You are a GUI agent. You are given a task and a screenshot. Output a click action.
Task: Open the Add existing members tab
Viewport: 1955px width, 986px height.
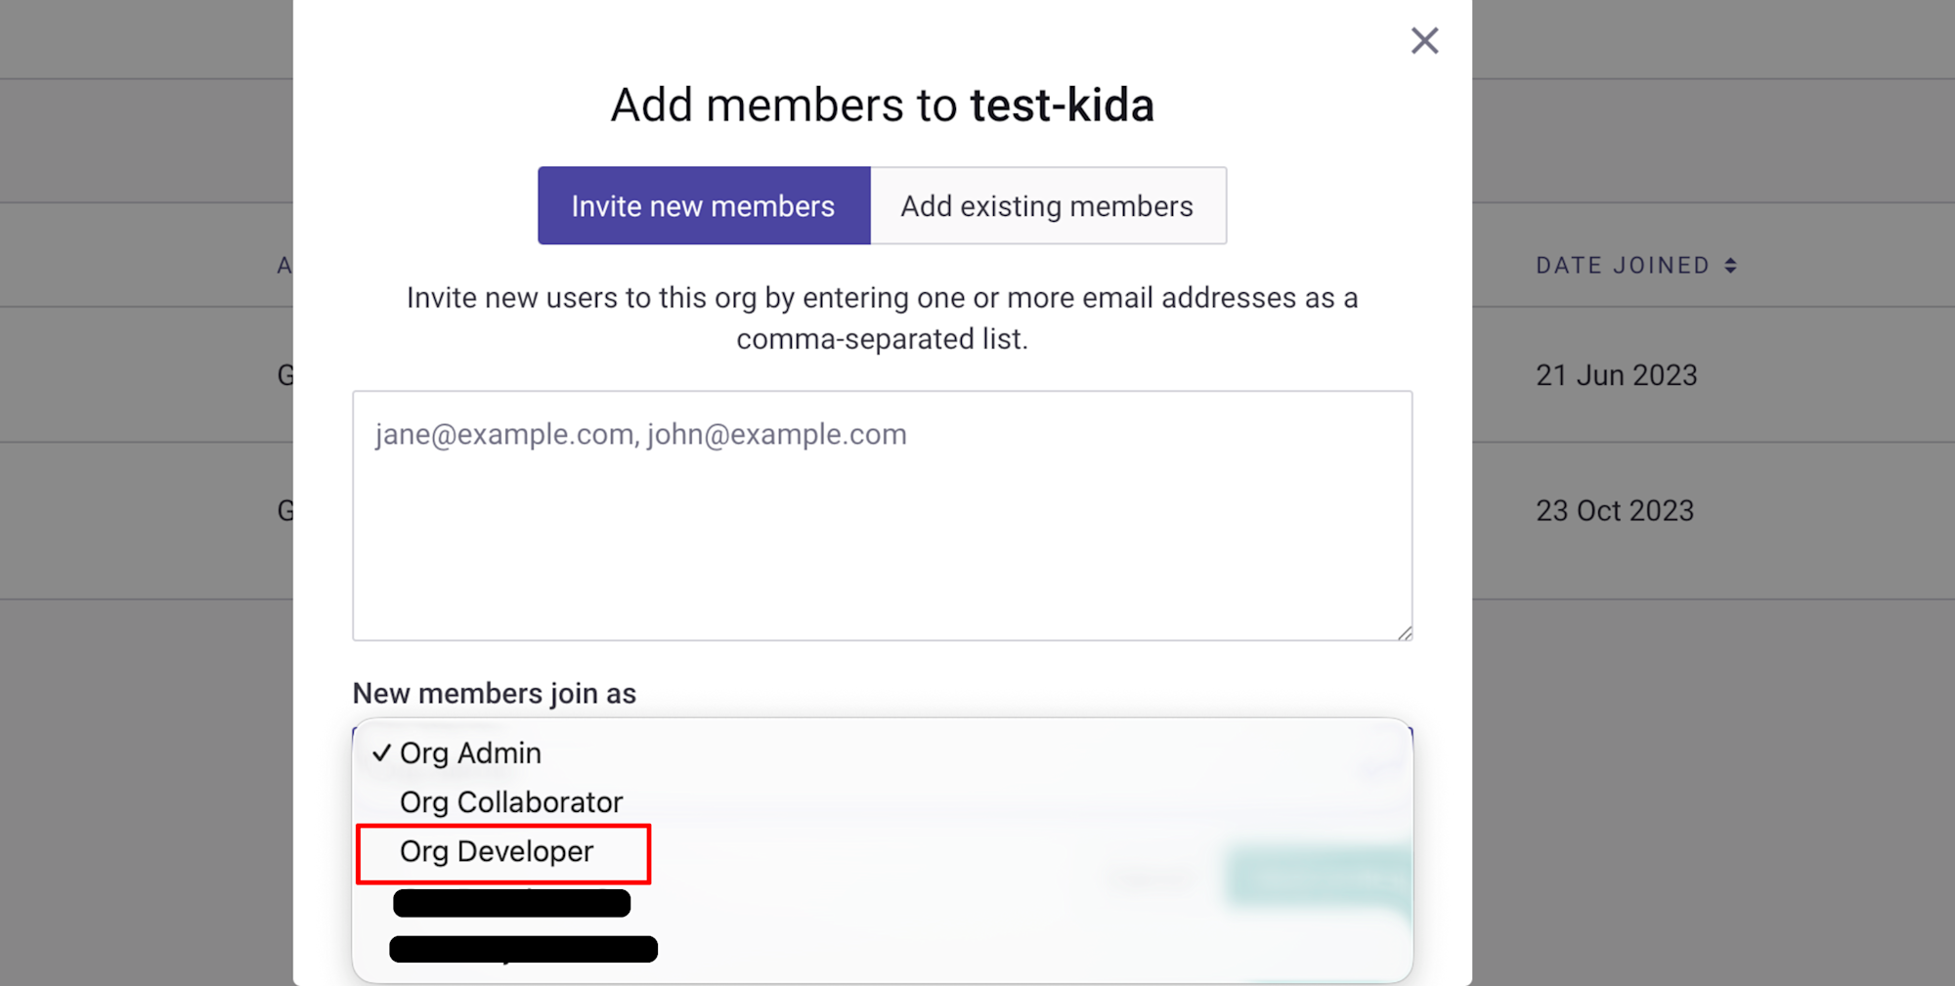click(1047, 206)
